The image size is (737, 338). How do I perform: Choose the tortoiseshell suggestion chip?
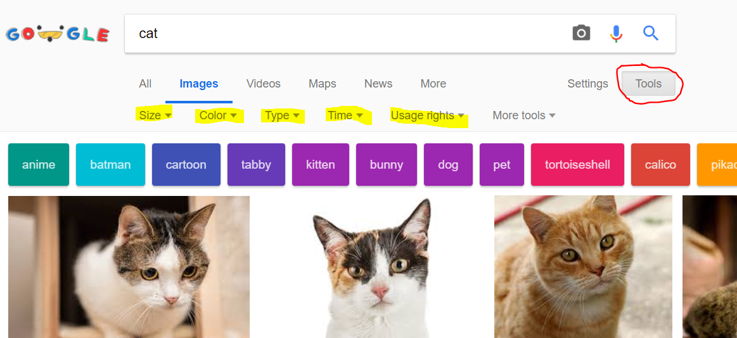[x=578, y=164]
